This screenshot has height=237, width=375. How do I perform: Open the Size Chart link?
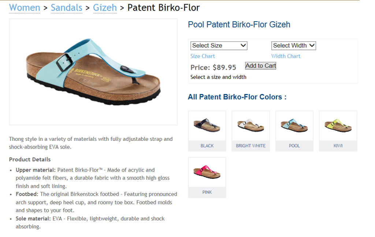click(x=203, y=56)
